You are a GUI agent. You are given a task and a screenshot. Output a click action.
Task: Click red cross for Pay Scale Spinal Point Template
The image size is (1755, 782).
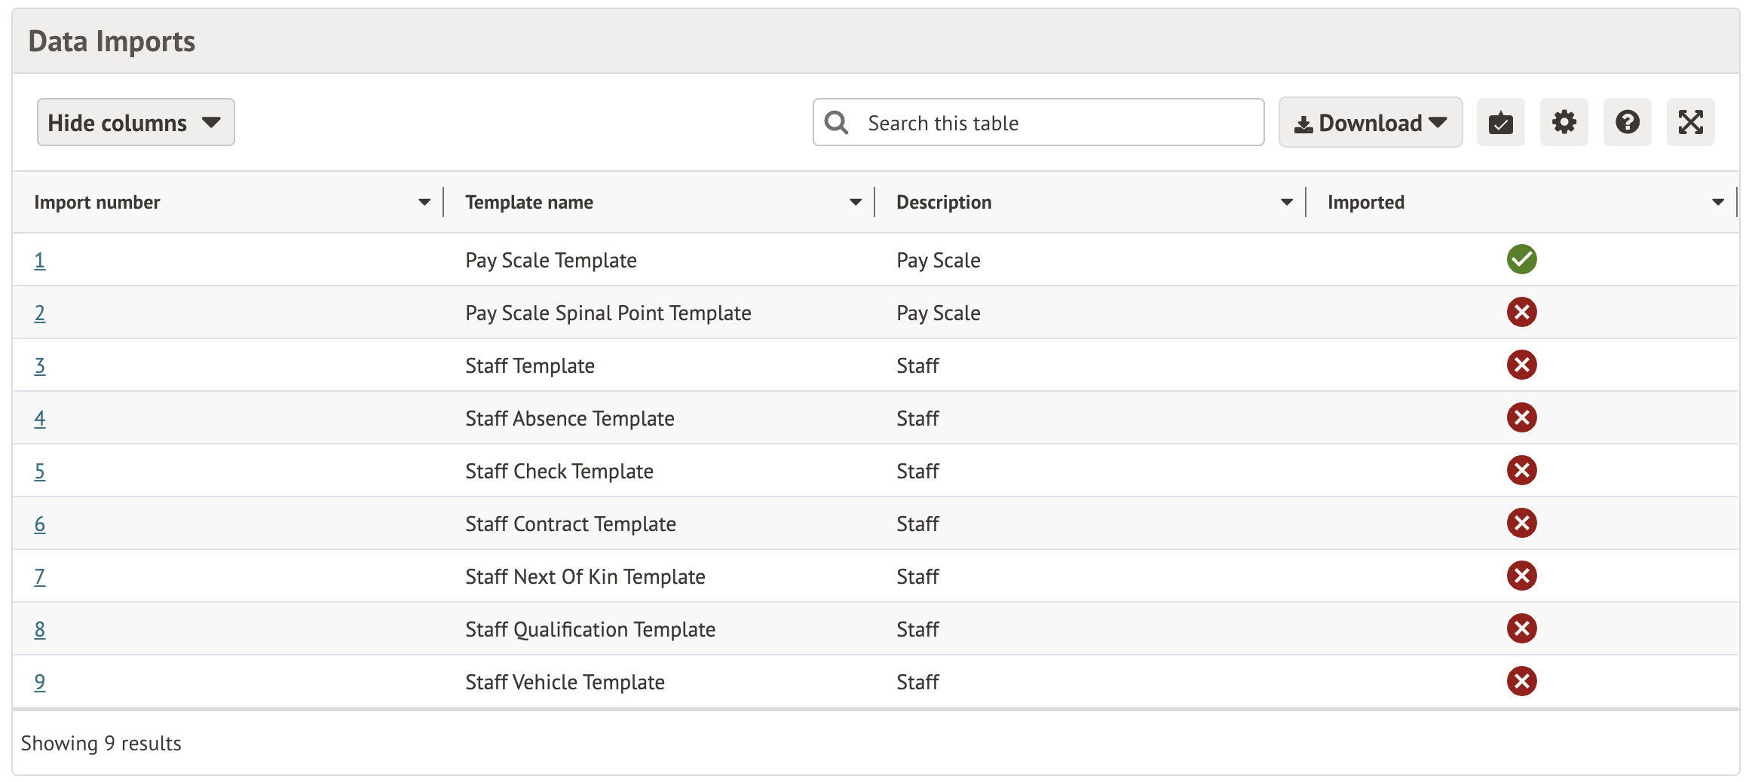(1521, 312)
